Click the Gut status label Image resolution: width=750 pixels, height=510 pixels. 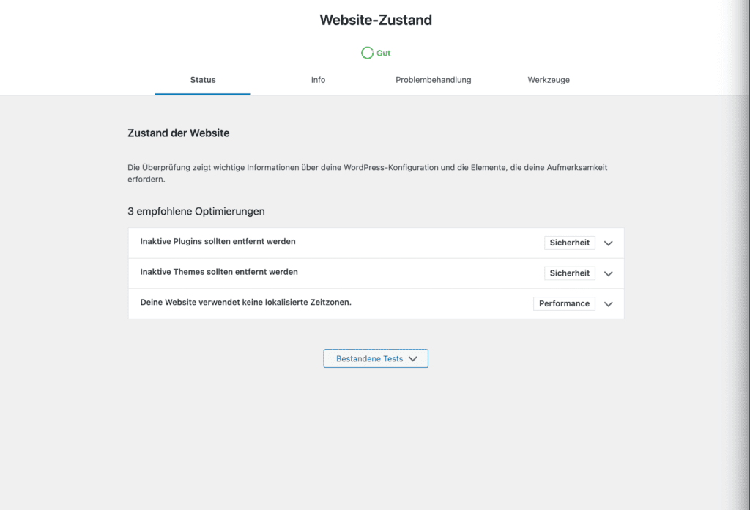pyautogui.click(x=382, y=52)
